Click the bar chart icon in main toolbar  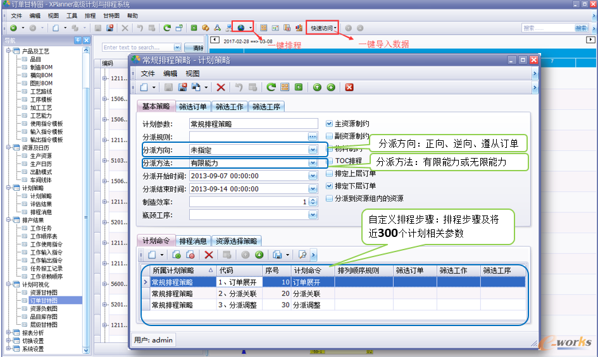point(299,28)
